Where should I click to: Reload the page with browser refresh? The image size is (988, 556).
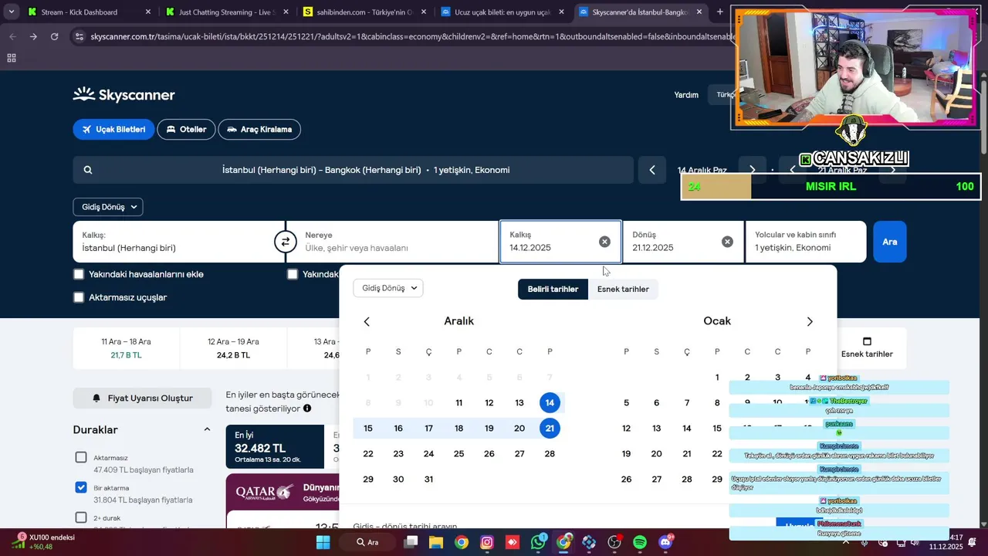pos(54,36)
